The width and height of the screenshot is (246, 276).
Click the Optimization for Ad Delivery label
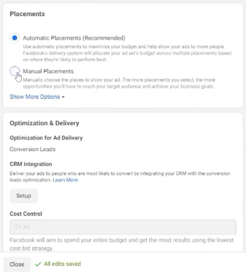click(x=46, y=138)
